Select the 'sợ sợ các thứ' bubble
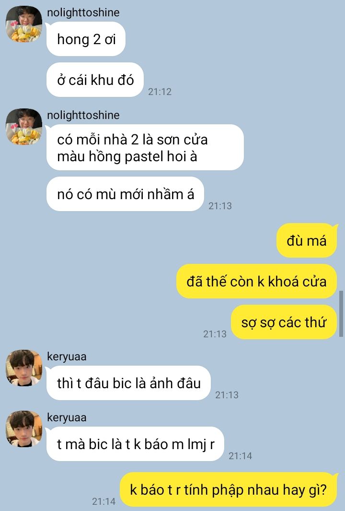 [284, 322]
